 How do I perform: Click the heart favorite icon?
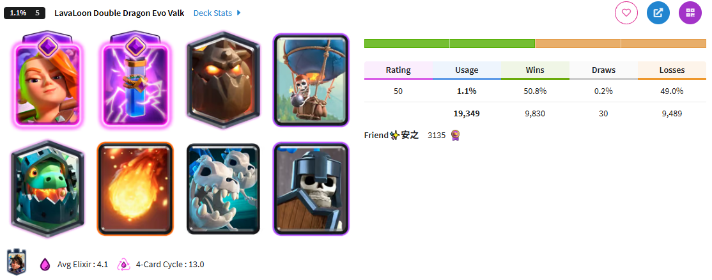coord(626,13)
